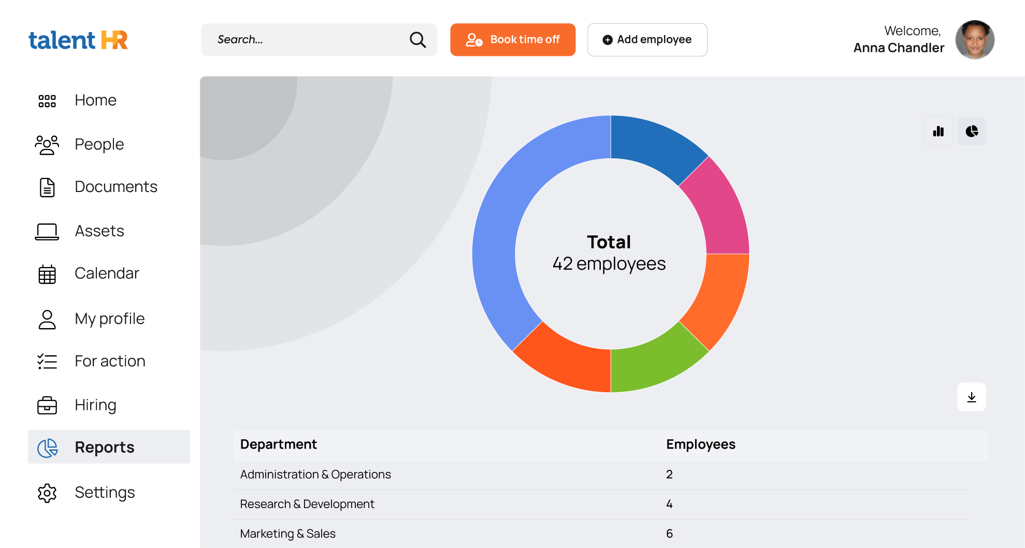Viewport: 1025px width, 548px height.
Task: Click the search magnifier icon
Action: click(417, 40)
